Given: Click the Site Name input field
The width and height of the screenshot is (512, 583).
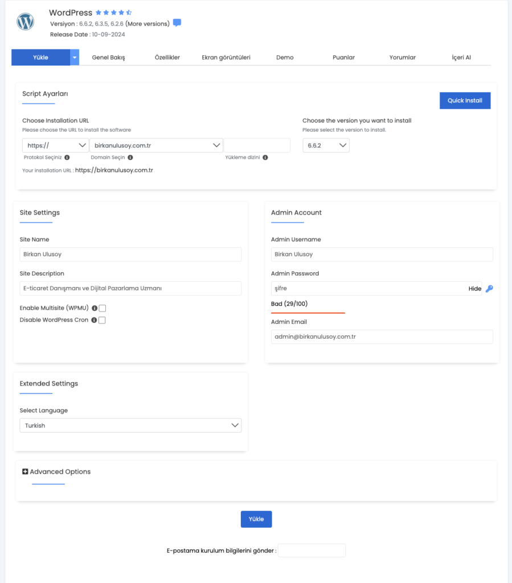Looking at the screenshot, I should (x=130, y=254).
